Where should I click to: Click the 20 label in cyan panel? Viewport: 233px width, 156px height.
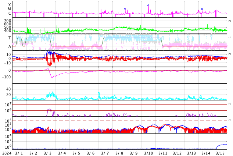point(8,95)
